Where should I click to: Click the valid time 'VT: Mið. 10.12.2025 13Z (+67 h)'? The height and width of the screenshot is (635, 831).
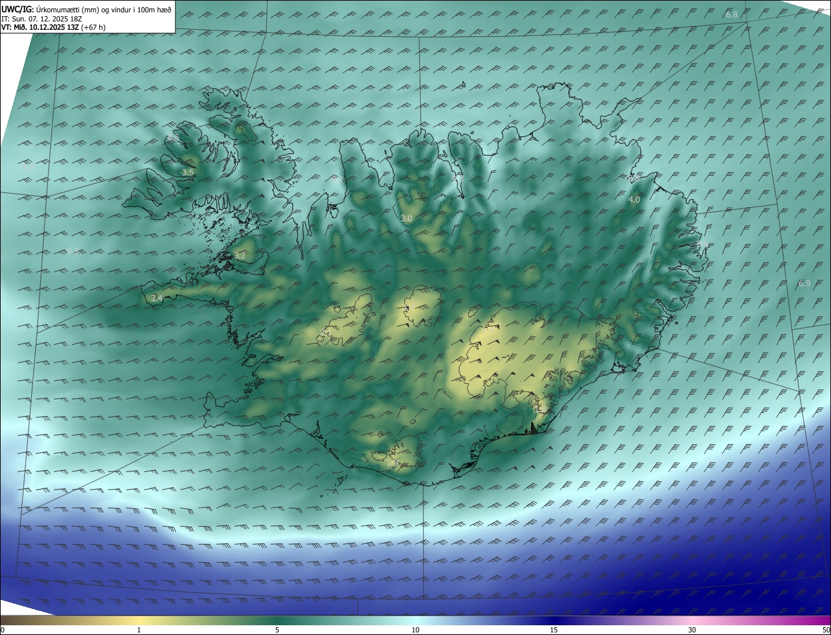pyautogui.click(x=53, y=27)
